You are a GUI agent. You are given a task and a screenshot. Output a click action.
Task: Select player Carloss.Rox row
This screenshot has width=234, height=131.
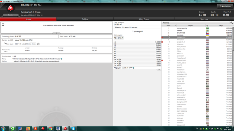(x=197, y=49)
